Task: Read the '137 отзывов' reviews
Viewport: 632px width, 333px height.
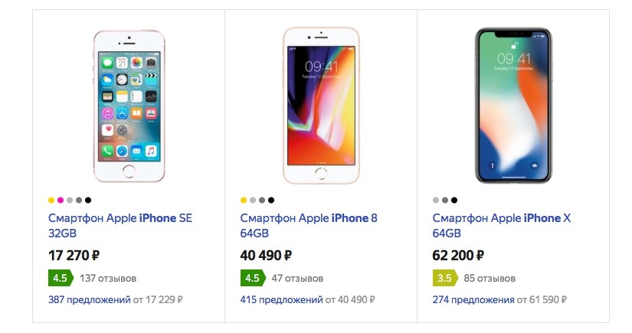Action: pyautogui.click(x=108, y=278)
